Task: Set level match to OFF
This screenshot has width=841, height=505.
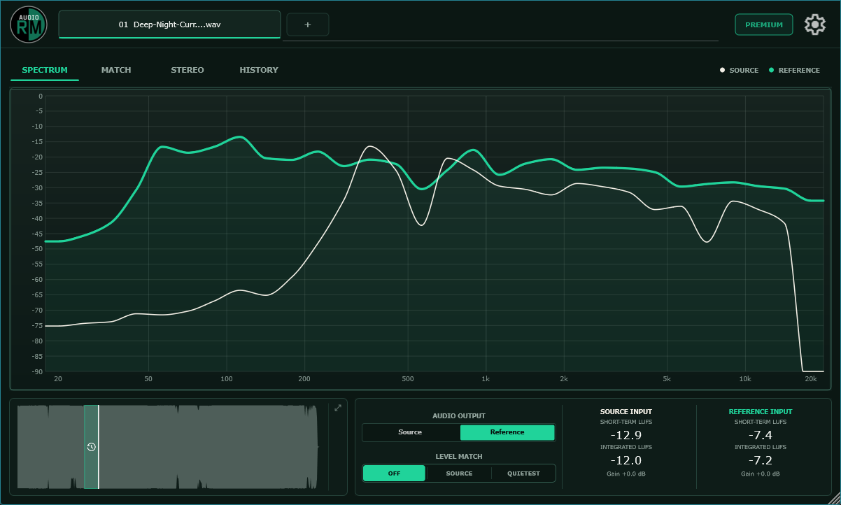Action: 395,474
